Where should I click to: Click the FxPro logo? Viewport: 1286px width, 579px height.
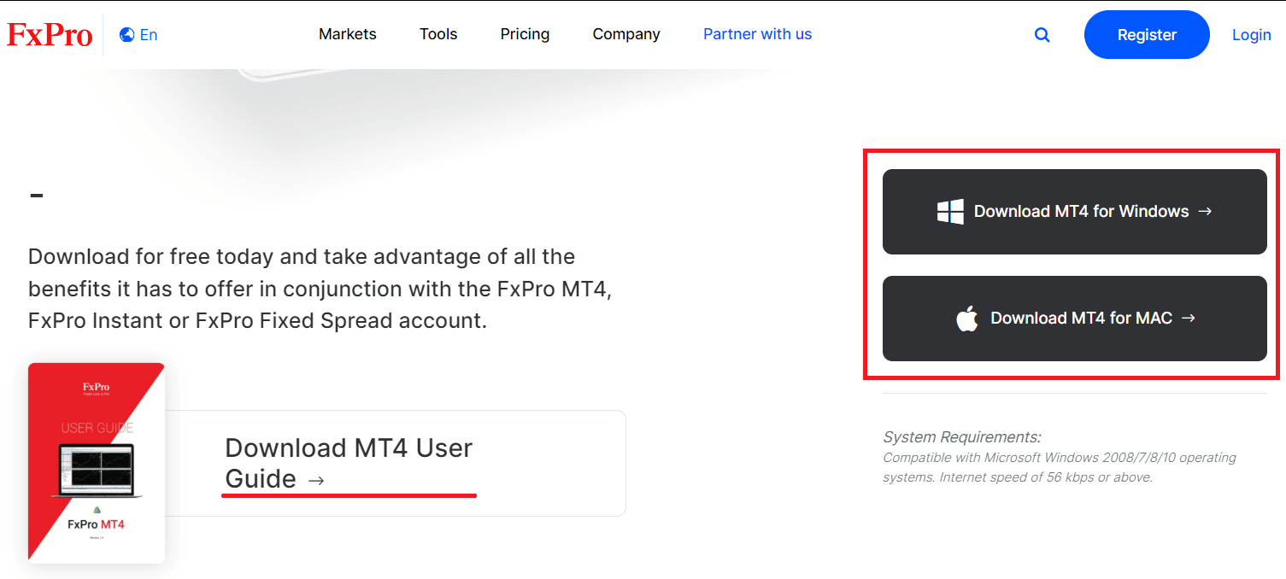click(x=49, y=34)
